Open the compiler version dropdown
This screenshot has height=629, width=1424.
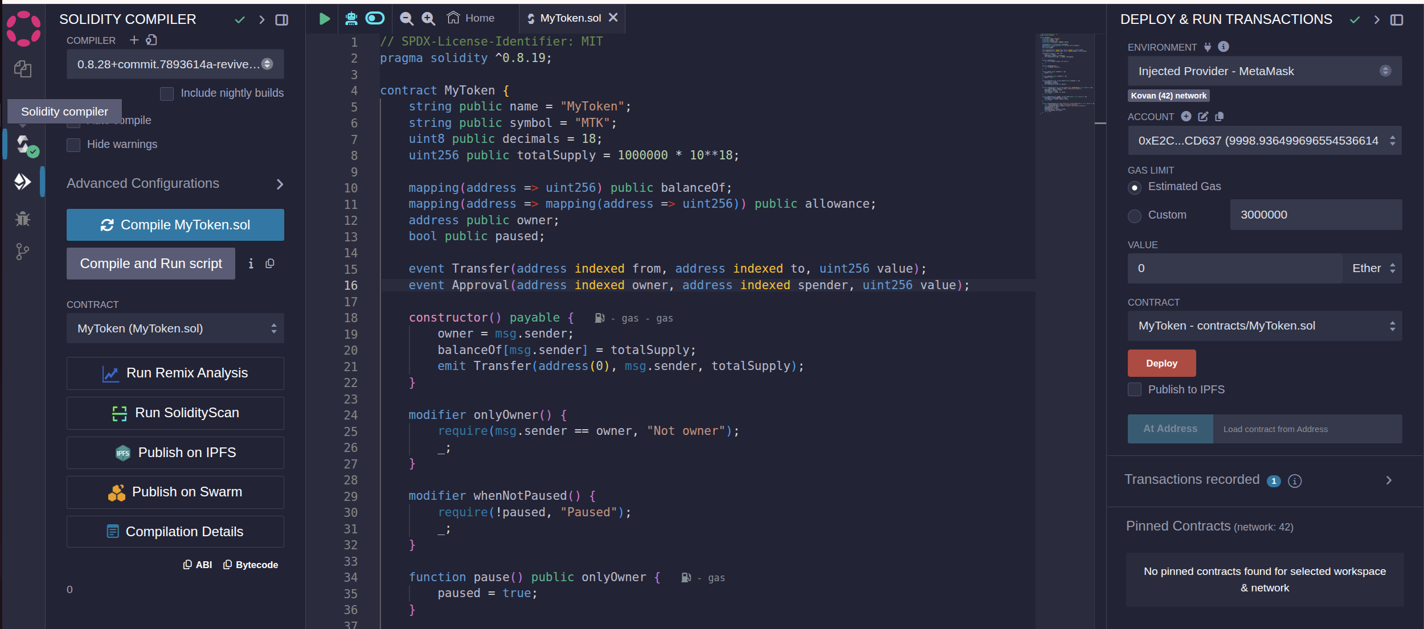click(175, 64)
